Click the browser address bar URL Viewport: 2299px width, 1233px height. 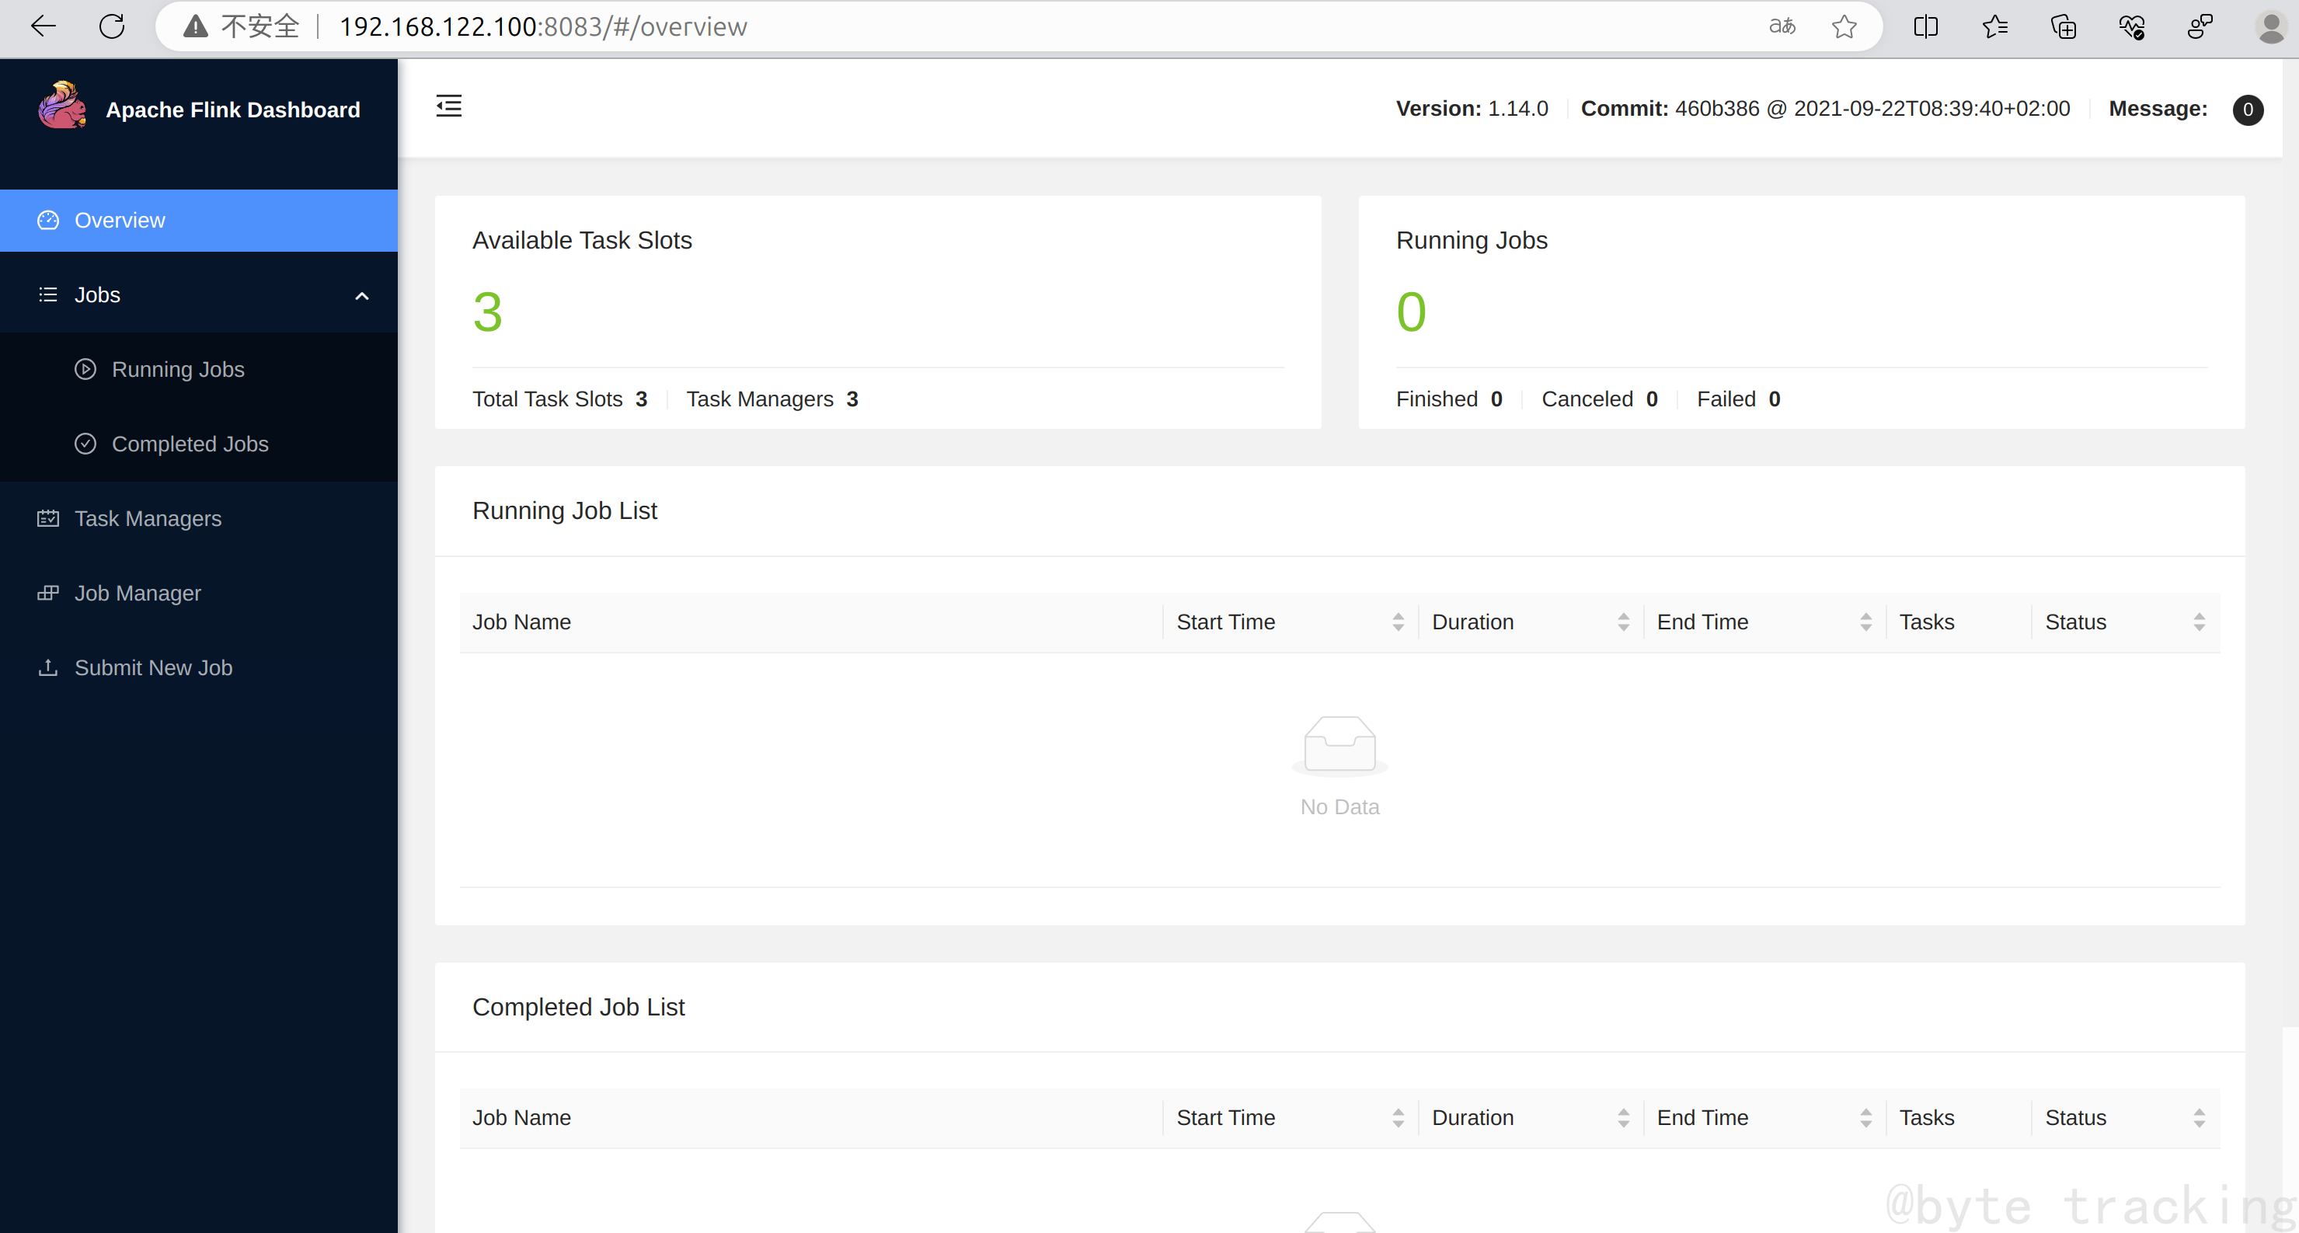click(542, 26)
